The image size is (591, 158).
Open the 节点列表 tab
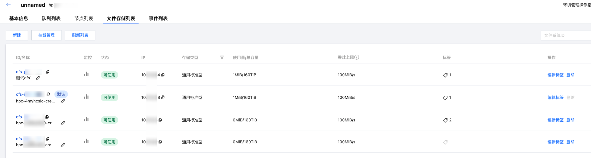click(x=84, y=18)
